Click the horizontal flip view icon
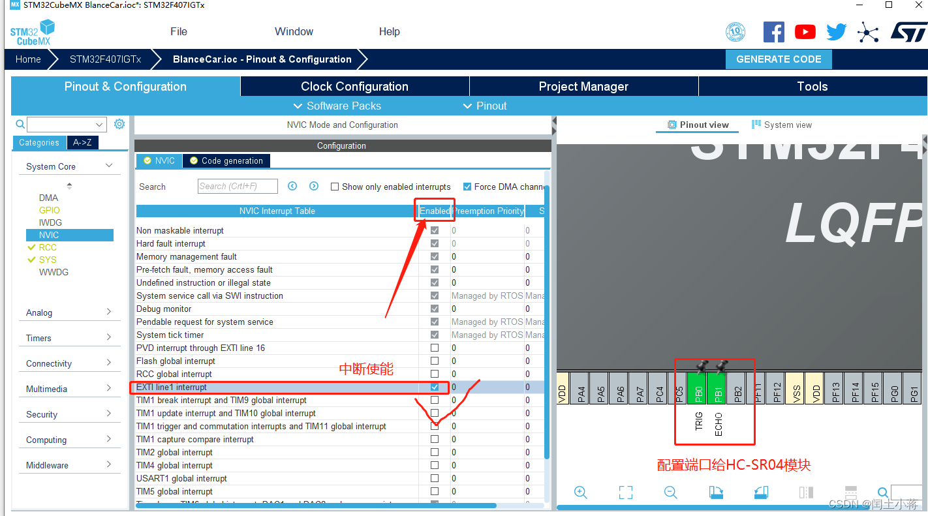 (851, 493)
